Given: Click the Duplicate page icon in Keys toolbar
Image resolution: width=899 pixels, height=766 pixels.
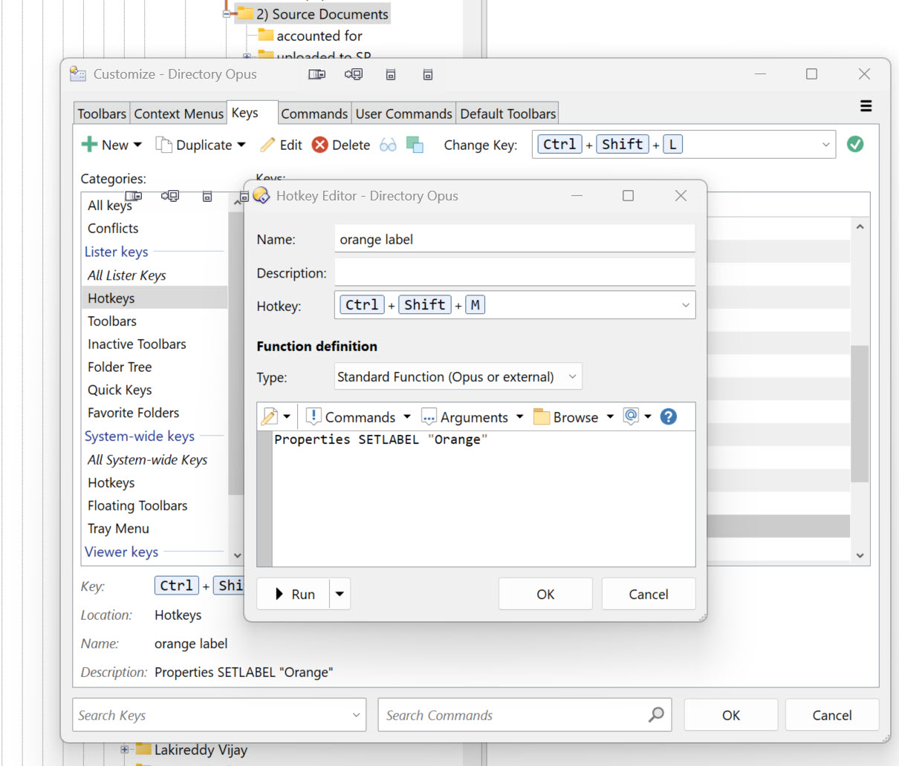Looking at the screenshot, I should coord(163,144).
